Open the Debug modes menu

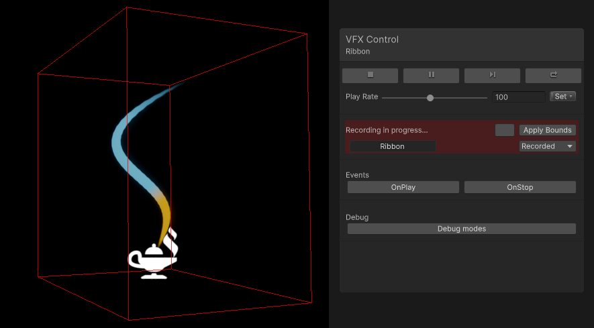pyautogui.click(x=461, y=229)
